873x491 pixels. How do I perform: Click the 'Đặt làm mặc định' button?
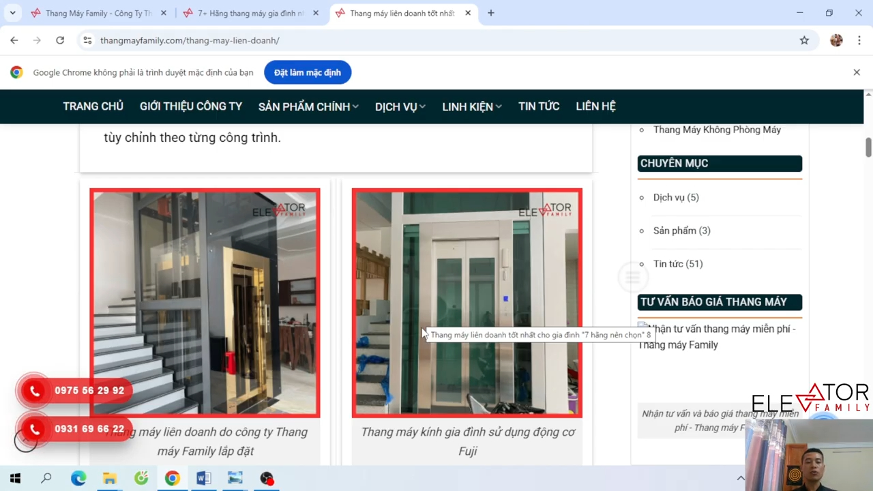(307, 72)
